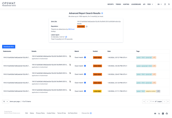The image size is (172, 118).
Task: Go to previous page arrow
Action: click(x=148, y=101)
